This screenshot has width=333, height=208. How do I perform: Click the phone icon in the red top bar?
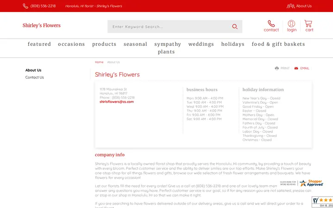25,6
